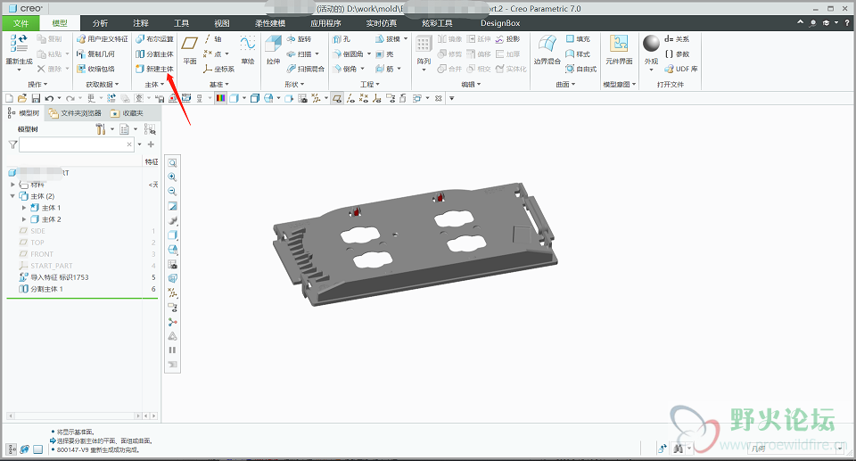Collapse the 主体 (2) folder node
The height and width of the screenshot is (461, 856).
pos(12,196)
